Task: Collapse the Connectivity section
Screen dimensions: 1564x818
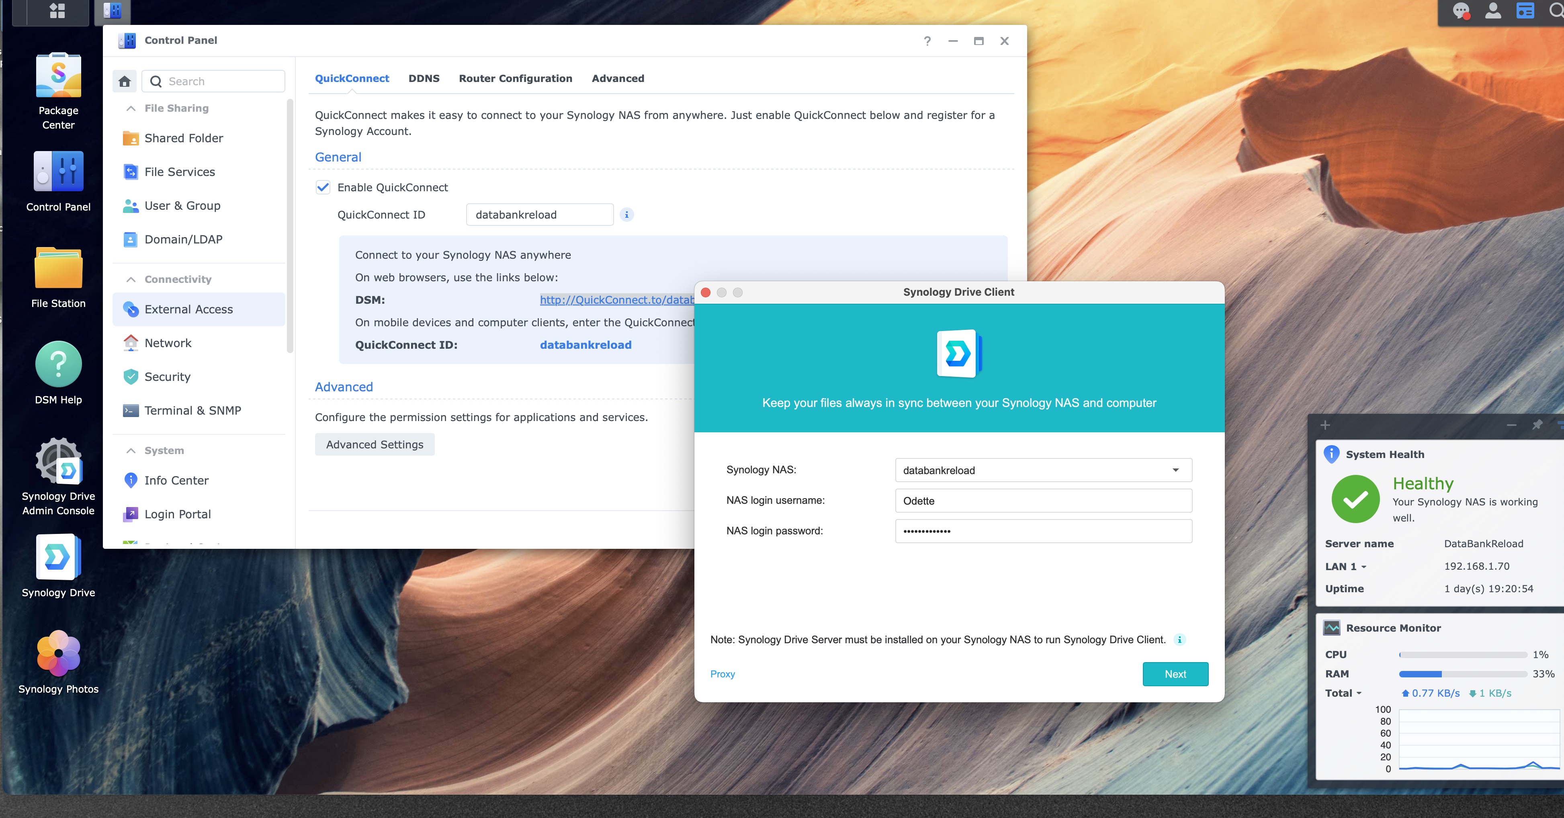Action: pyautogui.click(x=131, y=279)
